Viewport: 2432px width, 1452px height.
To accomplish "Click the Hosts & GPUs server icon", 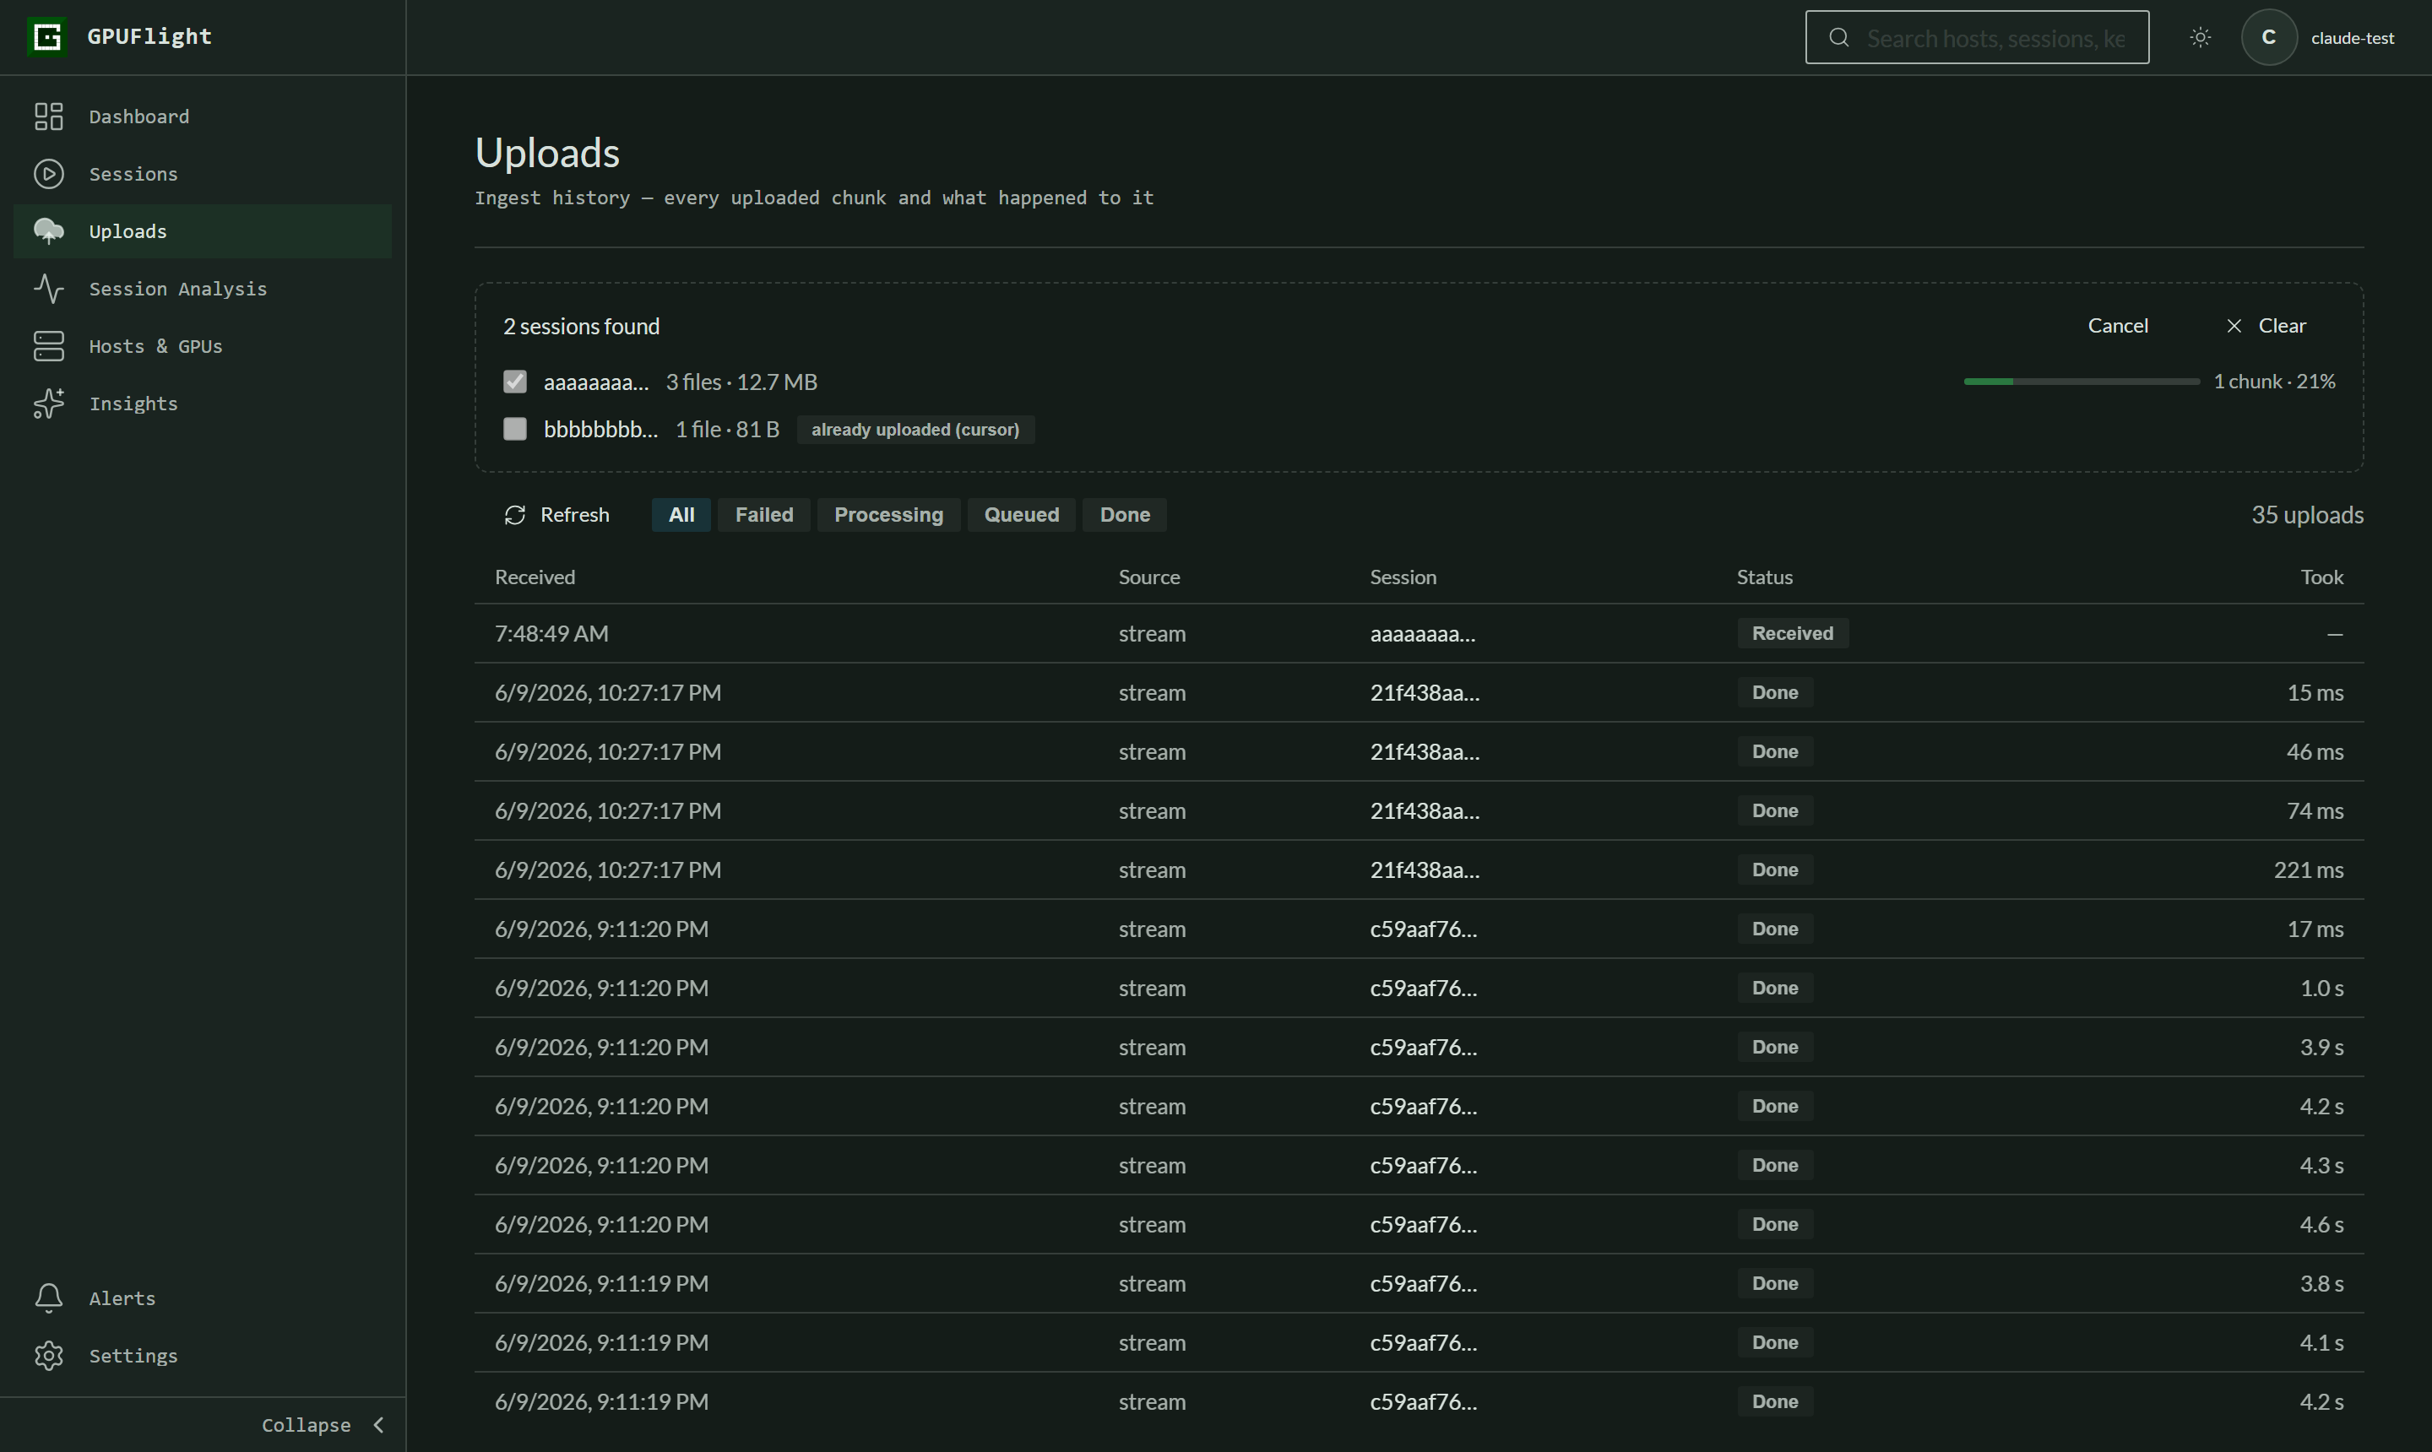I will coord(49,346).
